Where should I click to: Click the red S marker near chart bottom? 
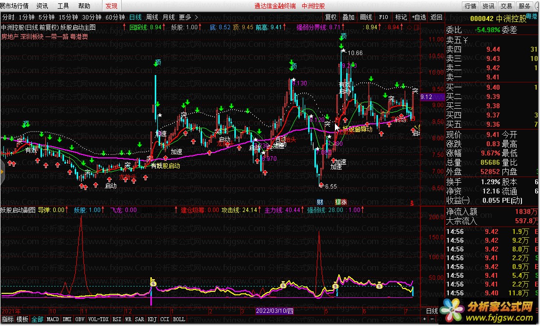[x=412, y=203]
